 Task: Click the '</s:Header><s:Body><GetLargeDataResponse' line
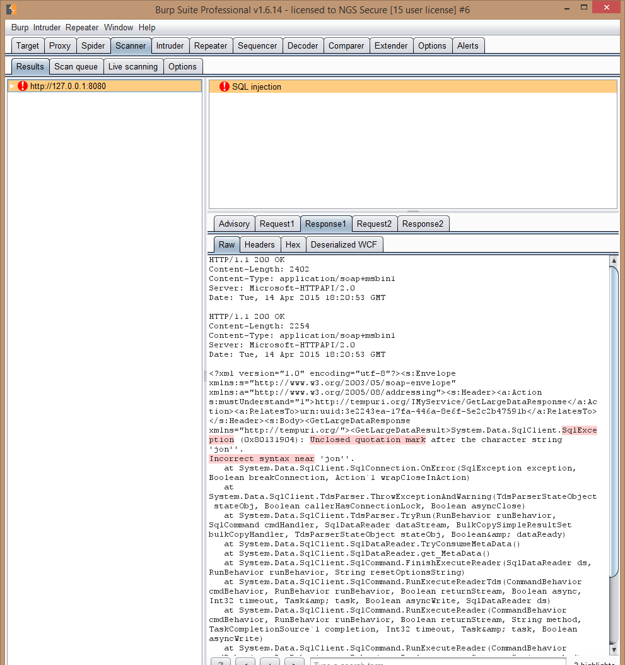[x=310, y=421]
